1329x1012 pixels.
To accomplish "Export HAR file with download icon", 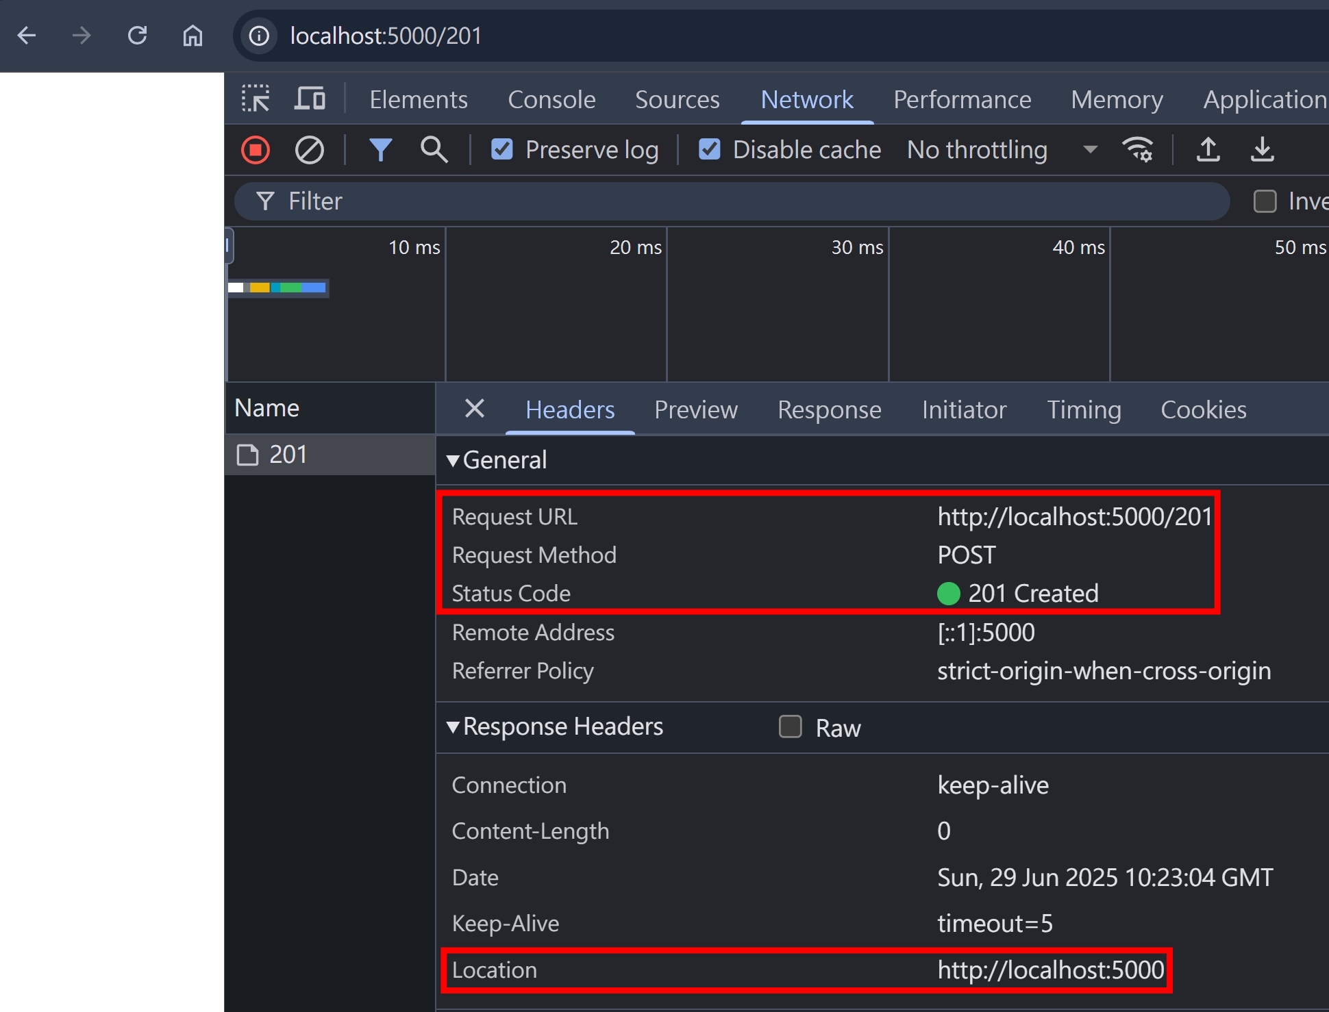I will tap(1263, 150).
